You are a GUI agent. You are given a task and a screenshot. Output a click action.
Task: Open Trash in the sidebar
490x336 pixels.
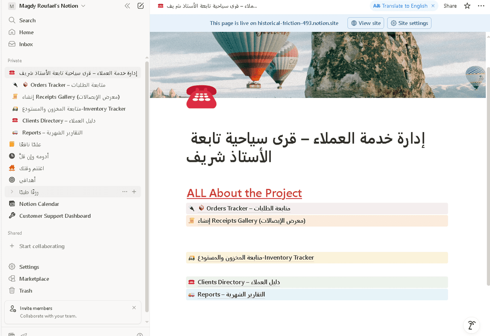click(26, 291)
